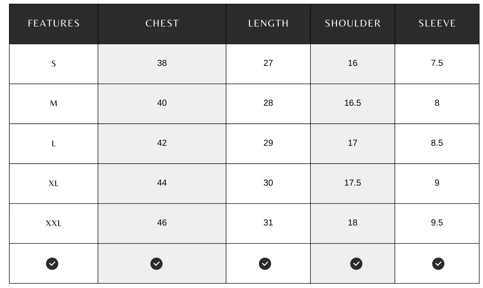This screenshot has width=483, height=288.
Task: Click the checkmark icon under the Features column
Action: (x=52, y=264)
